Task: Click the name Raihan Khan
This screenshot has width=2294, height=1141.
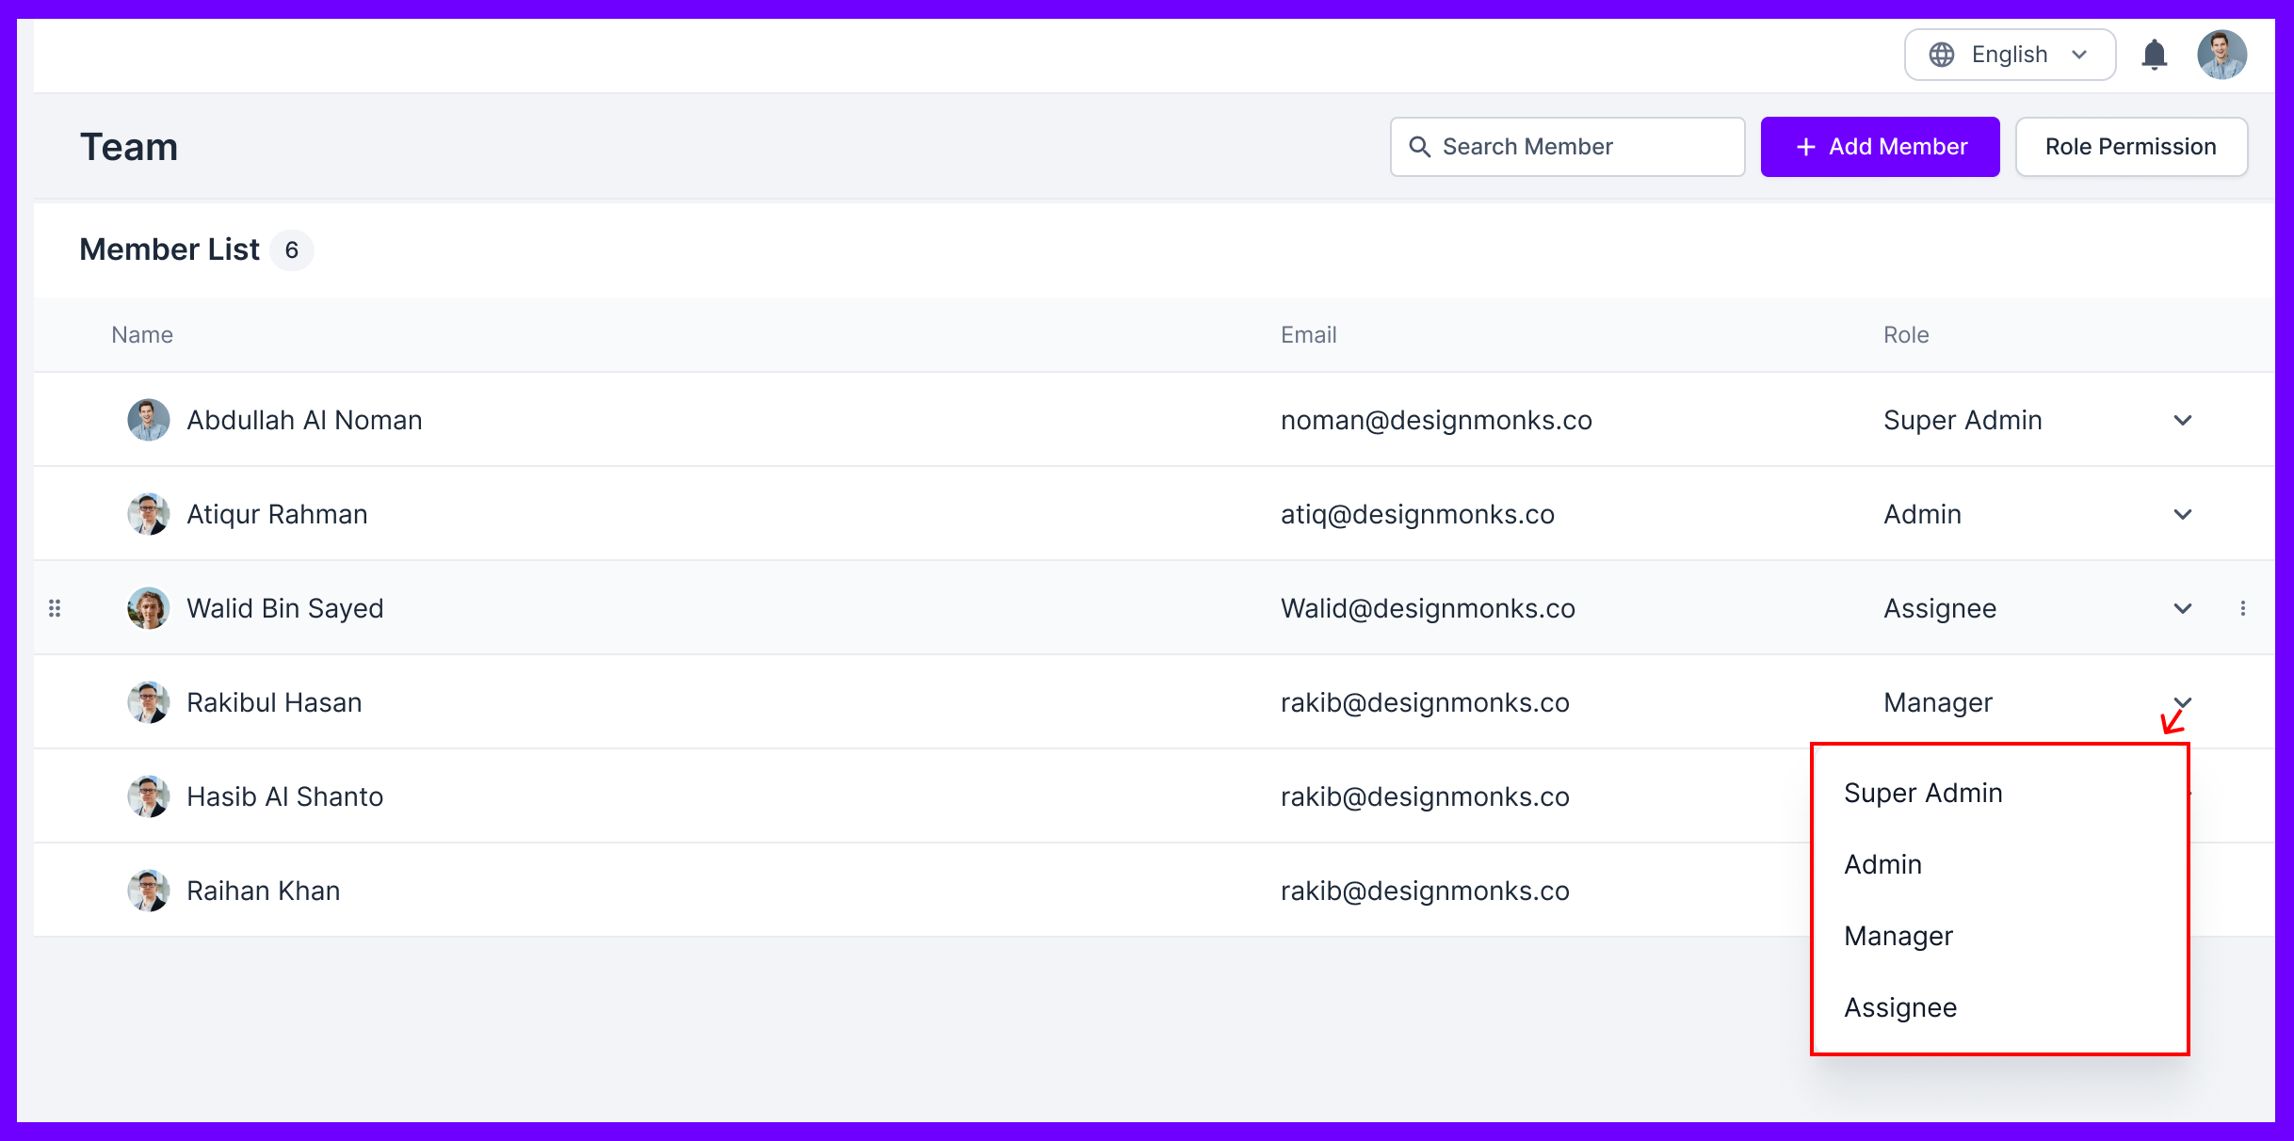Action: coord(264,891)
